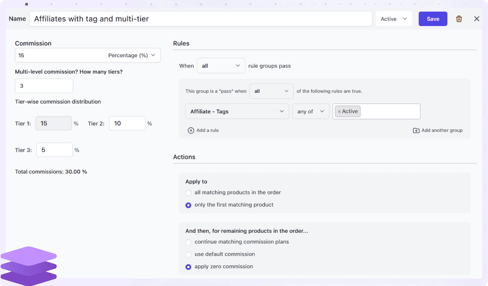Select all matching products in the order

tap(188, 193)
